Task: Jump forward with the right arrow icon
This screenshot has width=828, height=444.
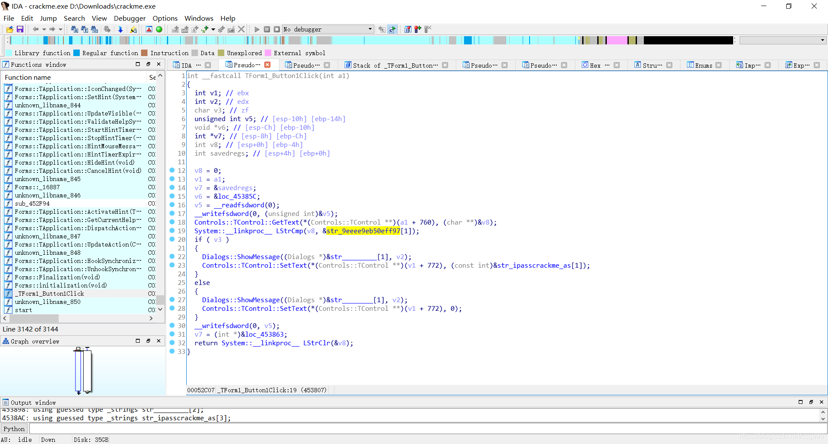Action: pyautogui.click(x=52, y=29)
